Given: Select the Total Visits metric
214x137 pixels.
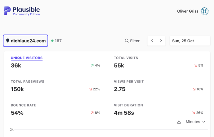Looking at the screenshot, I should 126,58.
